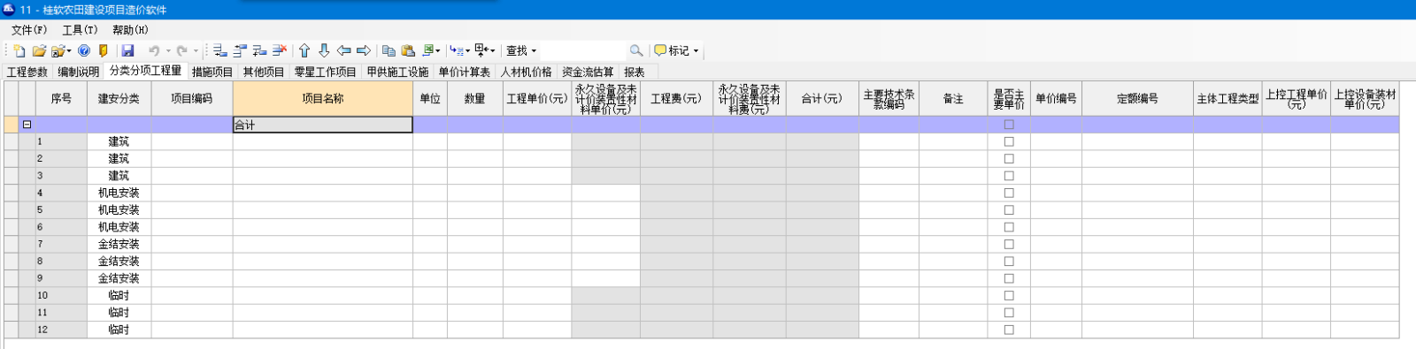
Task: Click the new project file icon
Action: (19, 51)
